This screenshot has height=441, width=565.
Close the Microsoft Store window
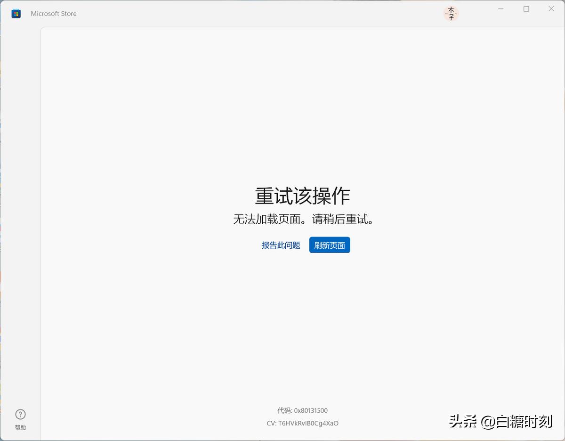click(551, 8)
